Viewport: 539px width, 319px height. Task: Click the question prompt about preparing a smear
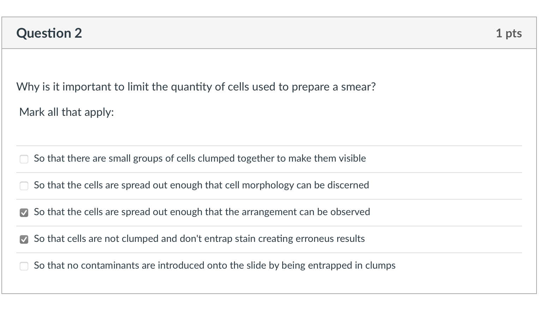196,87
